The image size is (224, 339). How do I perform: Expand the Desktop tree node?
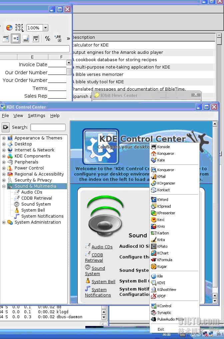(x=4, y=144)
